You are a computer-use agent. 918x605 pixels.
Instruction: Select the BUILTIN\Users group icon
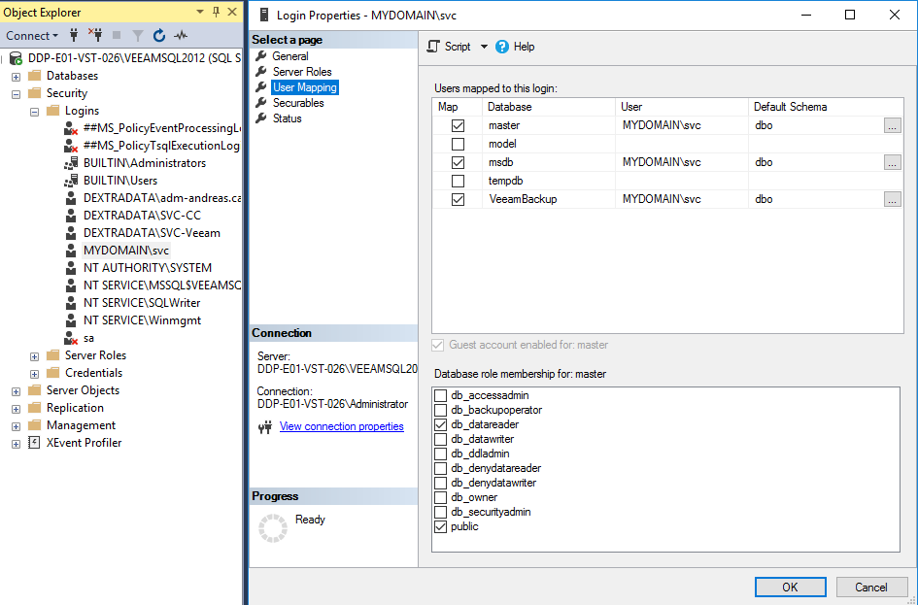pyautogui.click(x=71, y=181)
